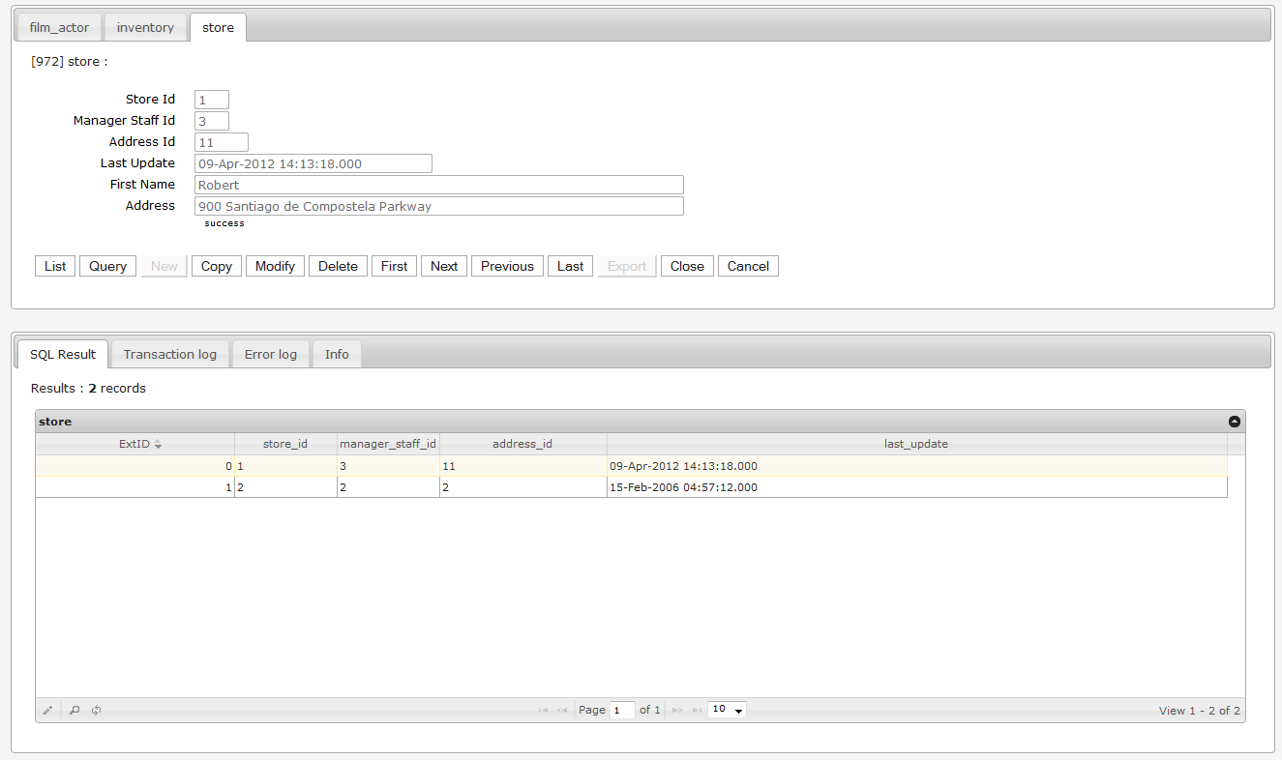Click the last-page arrow in the pager

(x=696, y=710)
